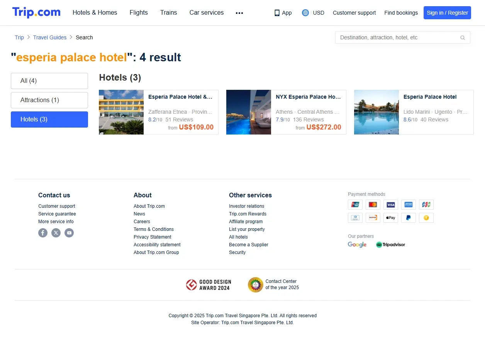
Task: Open the NYX Esperia Palace Hotel pool photo
Action: pos(249,112)
